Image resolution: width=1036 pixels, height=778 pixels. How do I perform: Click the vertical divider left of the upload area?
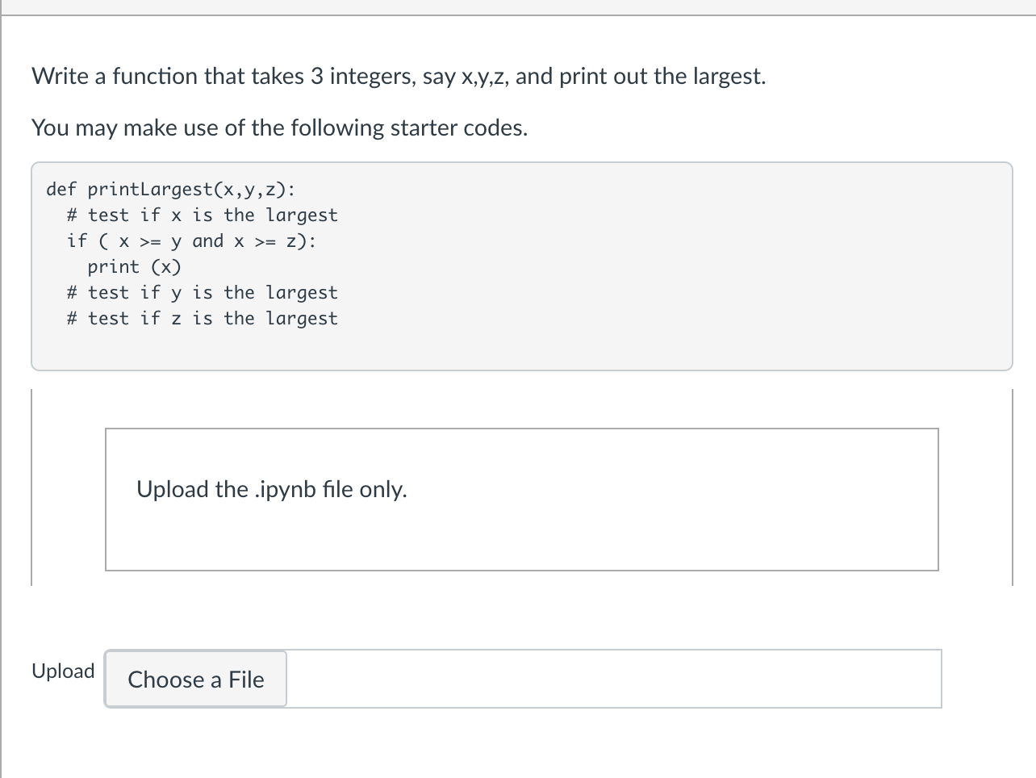pyautogui.click(x=31, y=484)
